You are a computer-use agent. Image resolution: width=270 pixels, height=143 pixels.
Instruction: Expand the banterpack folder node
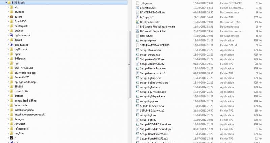8,26
